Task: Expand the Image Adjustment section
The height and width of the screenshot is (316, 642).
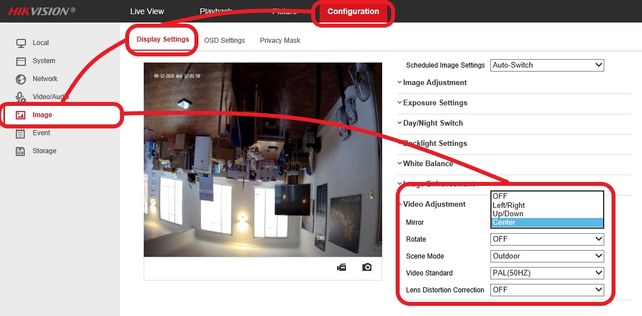Action: click(x=435, y=83)
